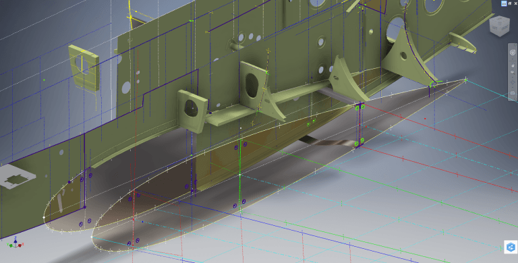Screen dimensions: 518x263
Task: Select the Pan hand tool
Action: click(513, 65)
